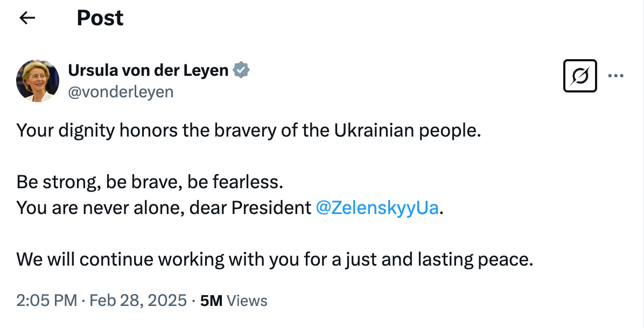Click the "Post" page heading
Image resolution: width=644 pixels, height=328 pixels.
100,18
